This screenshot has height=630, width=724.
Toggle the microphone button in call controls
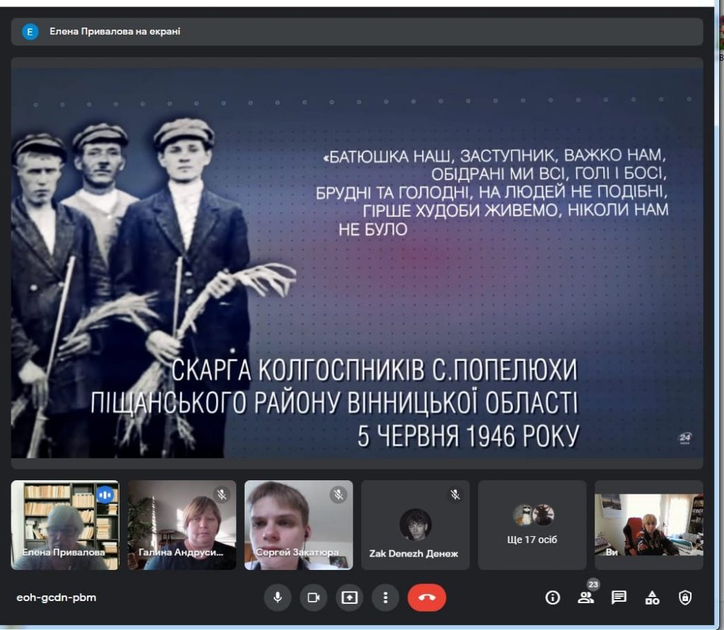(x=278, y=598)
